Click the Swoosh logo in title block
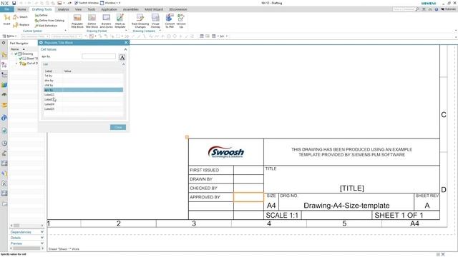 226,152
